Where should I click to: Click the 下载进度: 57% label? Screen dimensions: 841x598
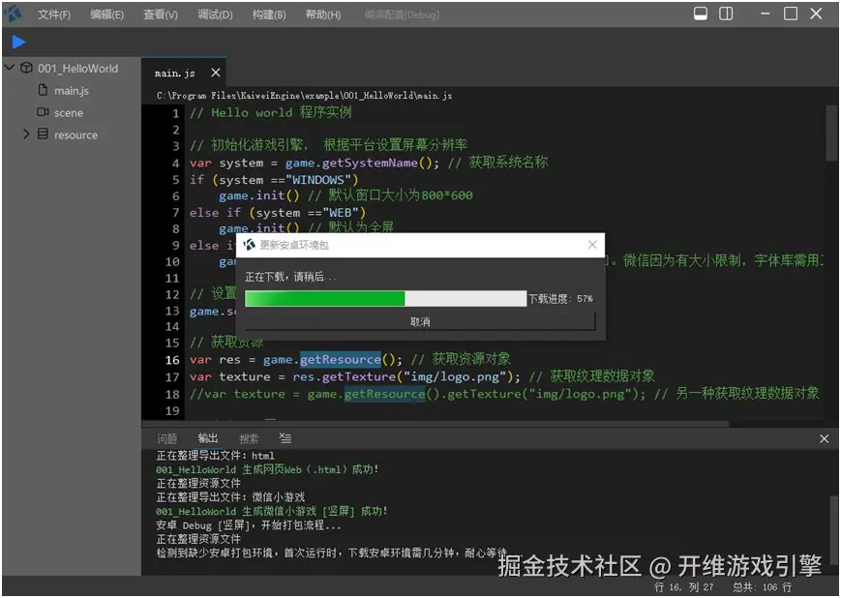(x=560, y=299)
